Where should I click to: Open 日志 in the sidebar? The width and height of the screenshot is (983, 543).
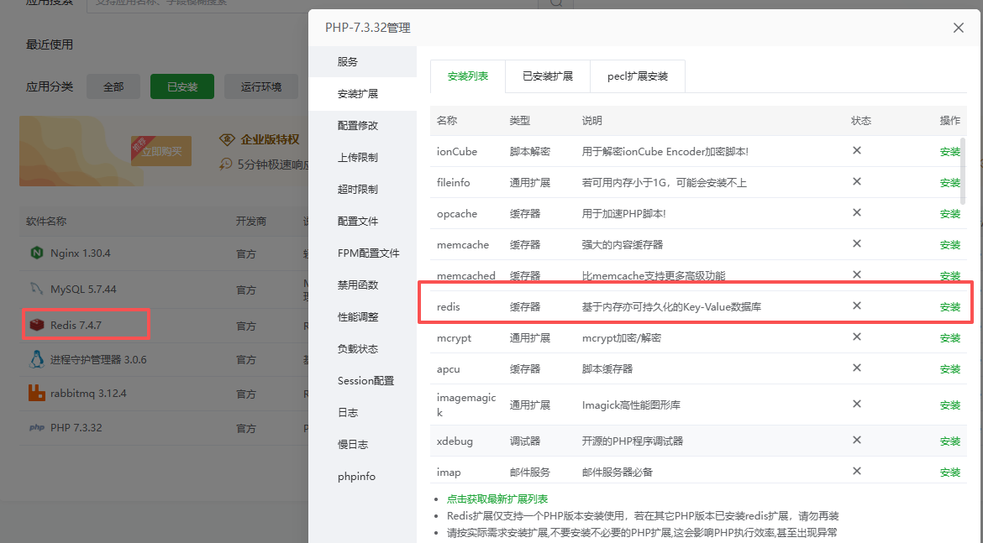coord(362,413)
